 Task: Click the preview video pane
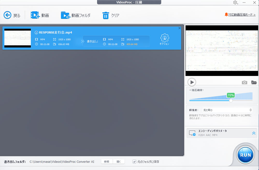coord(222,51)
